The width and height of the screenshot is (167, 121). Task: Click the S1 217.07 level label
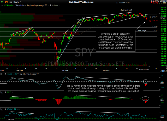(153, 17)
